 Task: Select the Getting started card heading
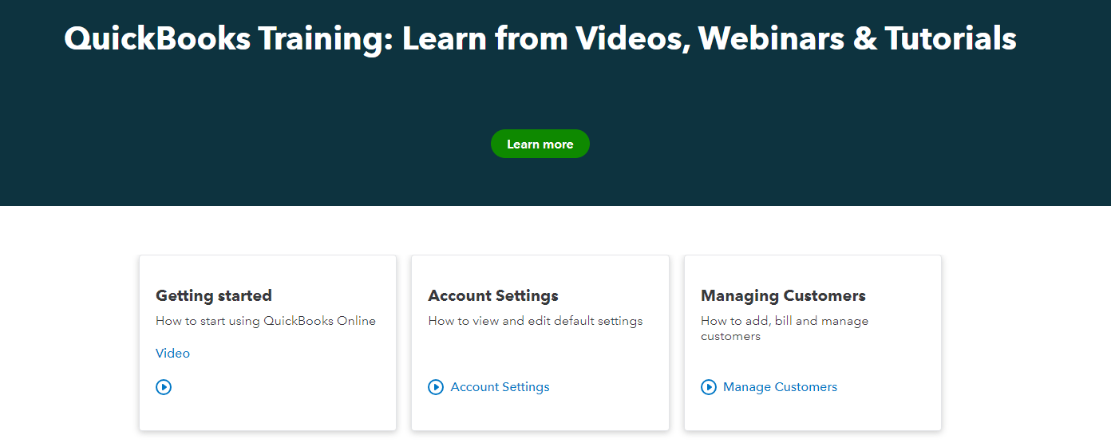click(214, 295)
